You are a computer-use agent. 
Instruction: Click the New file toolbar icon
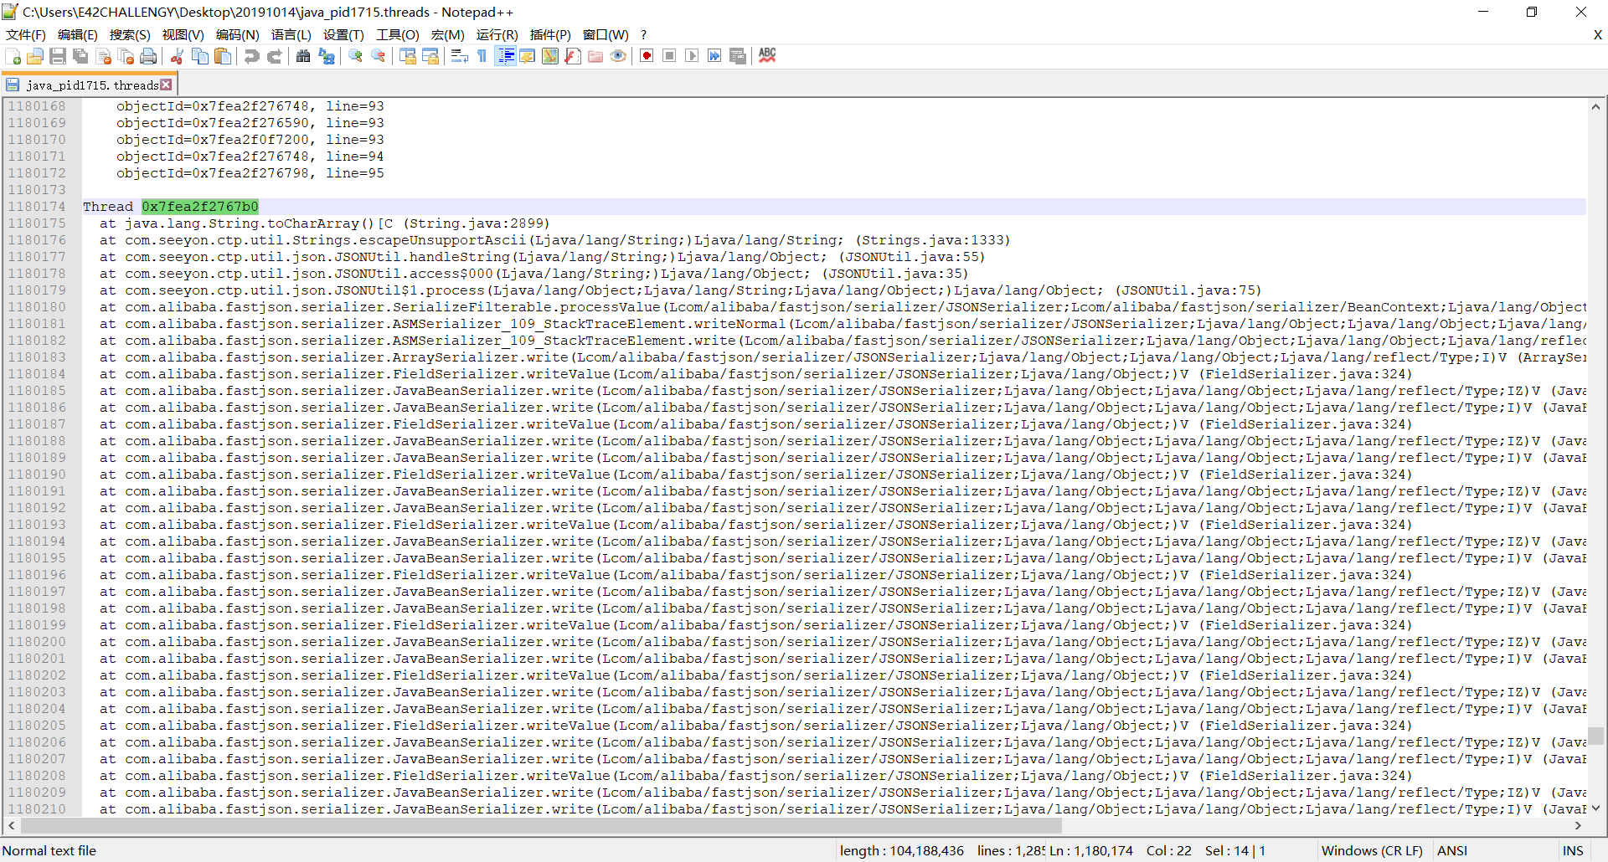coord(13,56)
